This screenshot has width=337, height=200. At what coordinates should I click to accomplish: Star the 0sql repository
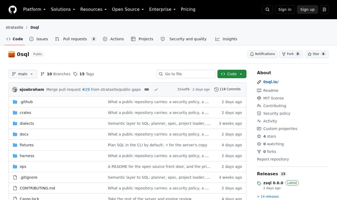click(317, 54)
